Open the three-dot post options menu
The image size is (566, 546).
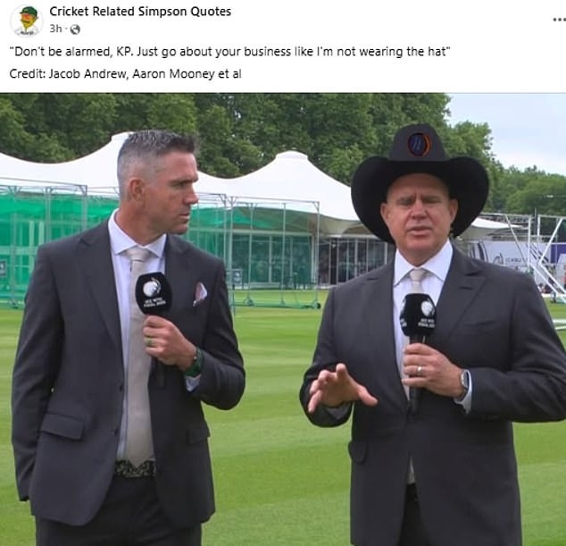[x=559, y=20]
